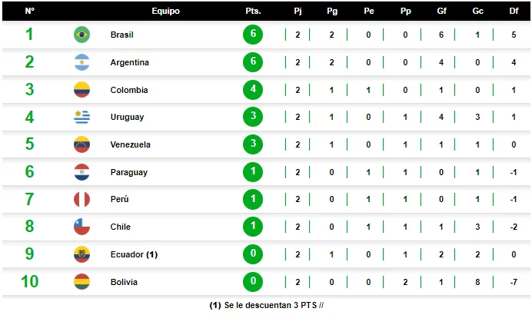
Task: Click the Brasil team name
Action: [x=121, y=35]
